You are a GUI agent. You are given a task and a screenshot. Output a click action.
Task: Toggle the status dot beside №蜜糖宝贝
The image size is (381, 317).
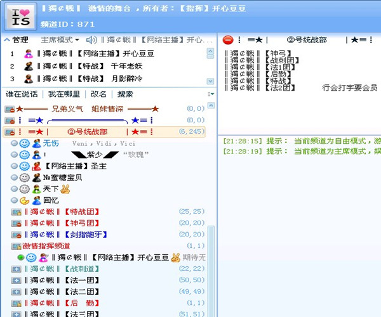click(14, 178)
